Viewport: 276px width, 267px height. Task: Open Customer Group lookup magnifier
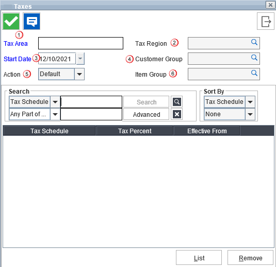pyautogui.click(x=254, y=58)
